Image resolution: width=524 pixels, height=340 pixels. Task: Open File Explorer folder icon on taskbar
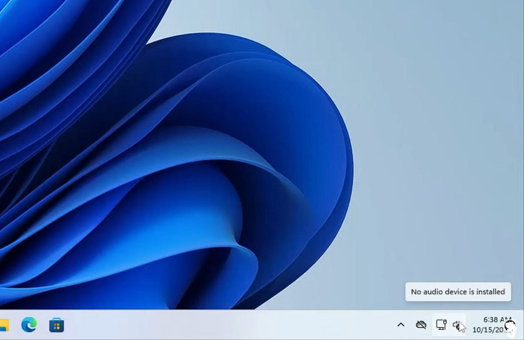(x=3, y=325)
